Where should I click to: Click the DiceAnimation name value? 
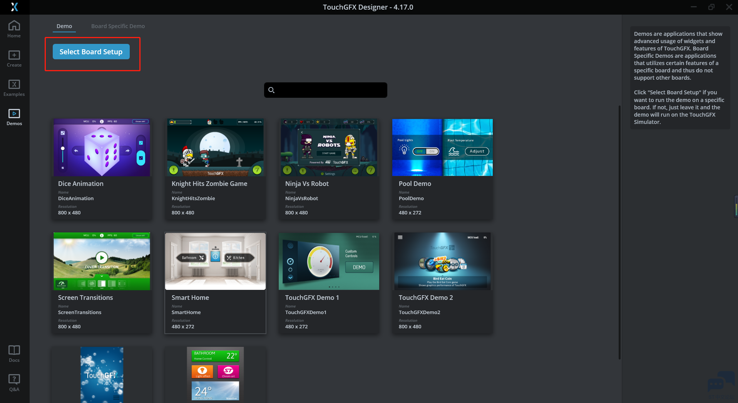76,198
